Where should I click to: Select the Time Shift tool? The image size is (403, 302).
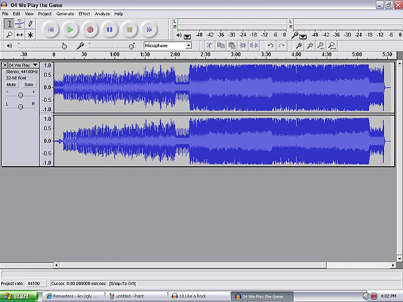coord(20,35)
